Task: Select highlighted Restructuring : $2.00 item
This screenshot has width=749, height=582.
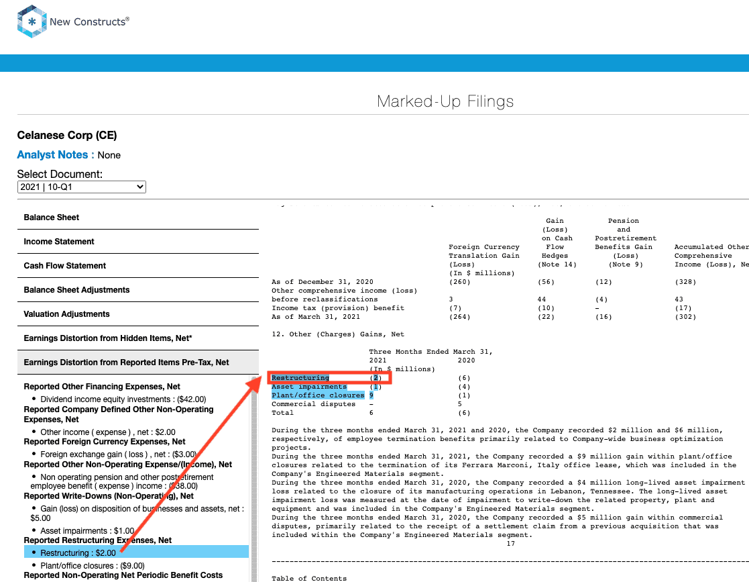Action: point(136,553)
